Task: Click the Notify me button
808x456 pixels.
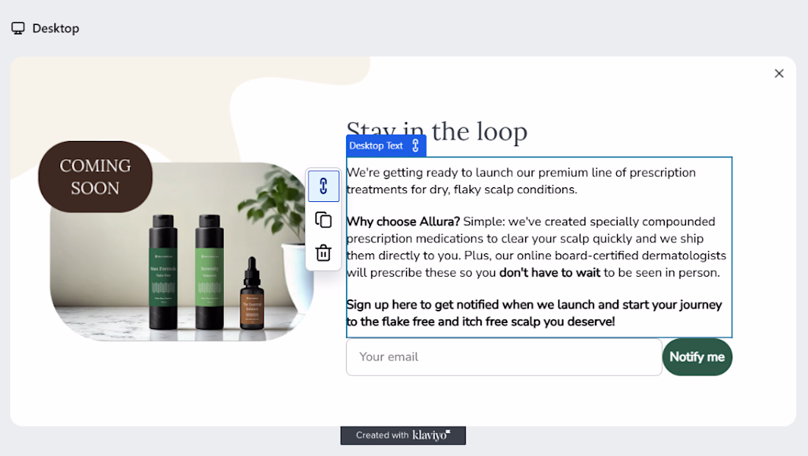Action: (696, 357)
